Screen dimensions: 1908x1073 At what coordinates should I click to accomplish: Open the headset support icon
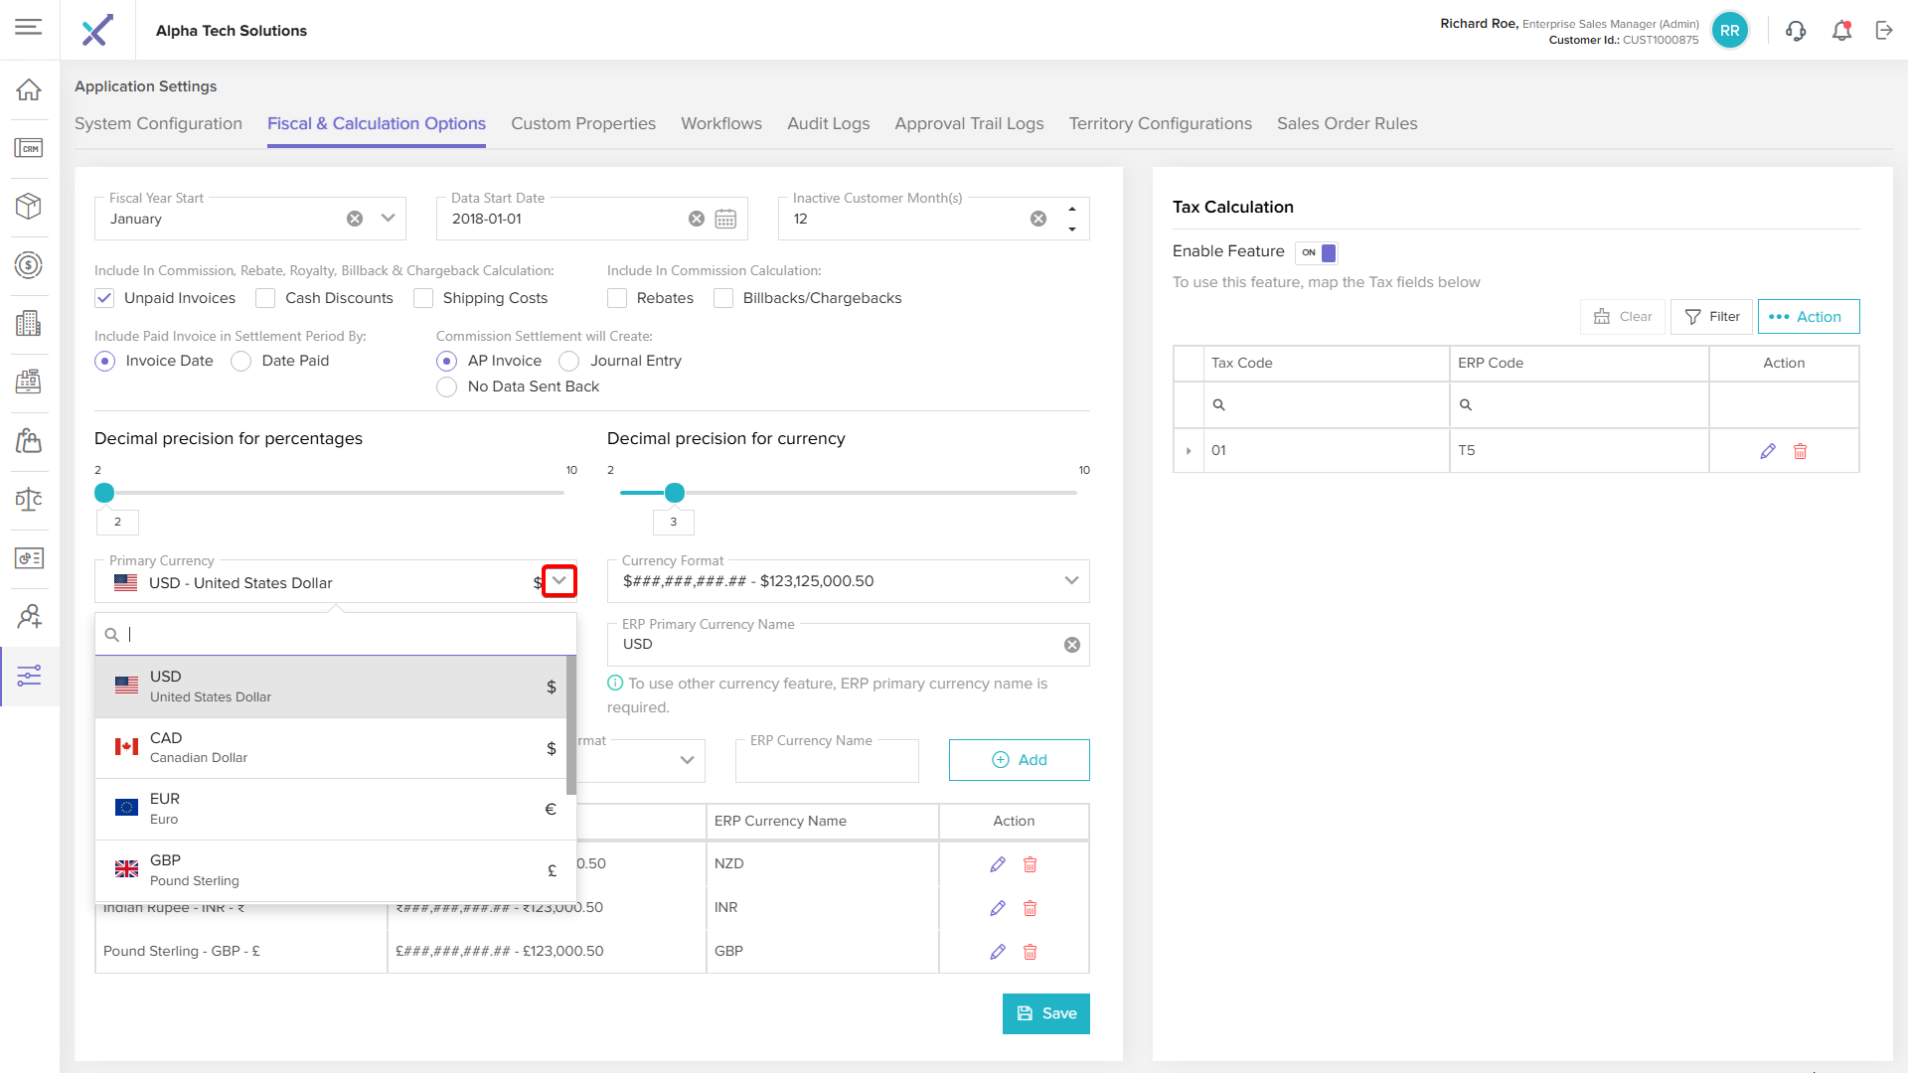click(x=1795, y=31)
